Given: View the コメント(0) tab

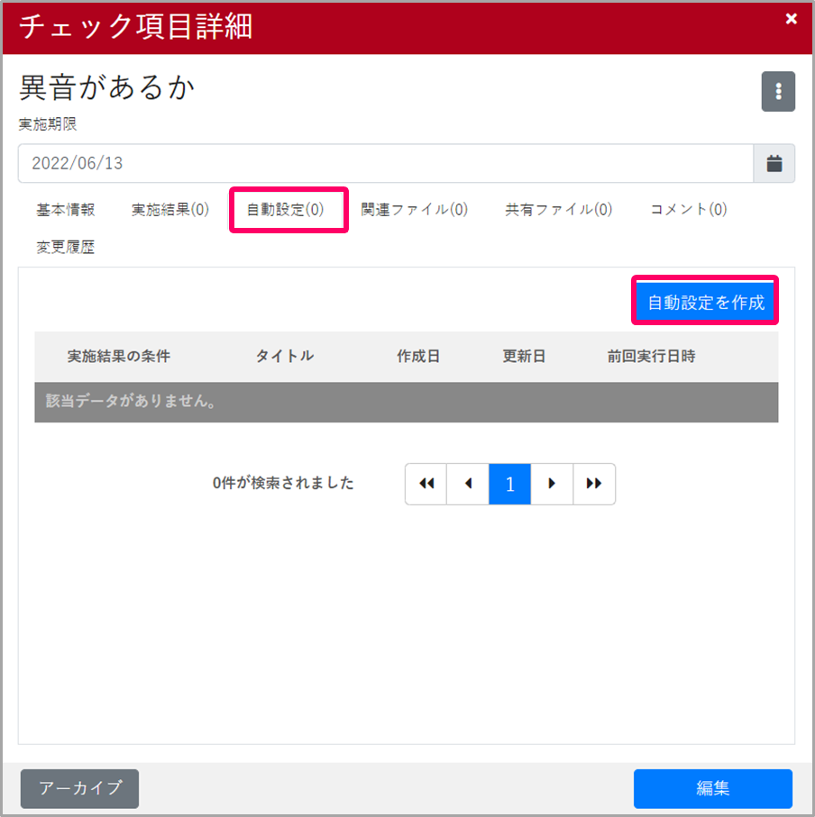Looking at the screenshot, I should click(689, 210).
